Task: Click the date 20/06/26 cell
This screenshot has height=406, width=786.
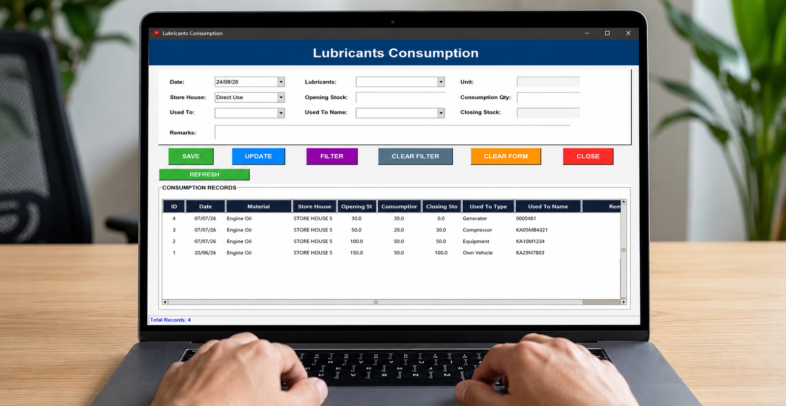Action: [x=205, y=253]
